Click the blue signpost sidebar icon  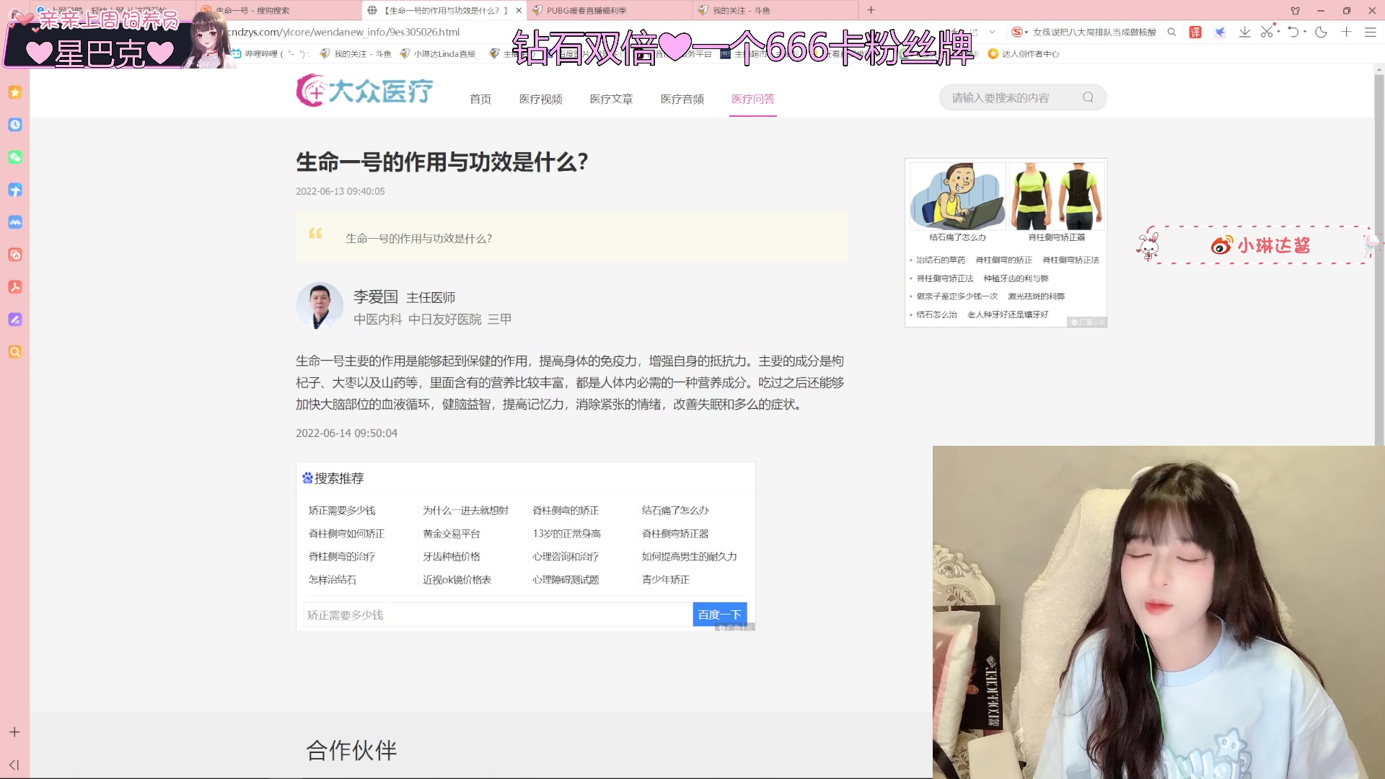(x=14, y=190)
